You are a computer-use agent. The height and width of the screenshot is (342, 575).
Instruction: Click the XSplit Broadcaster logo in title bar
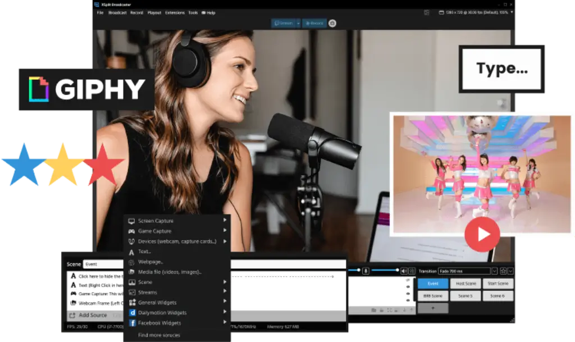pos(97,4)
